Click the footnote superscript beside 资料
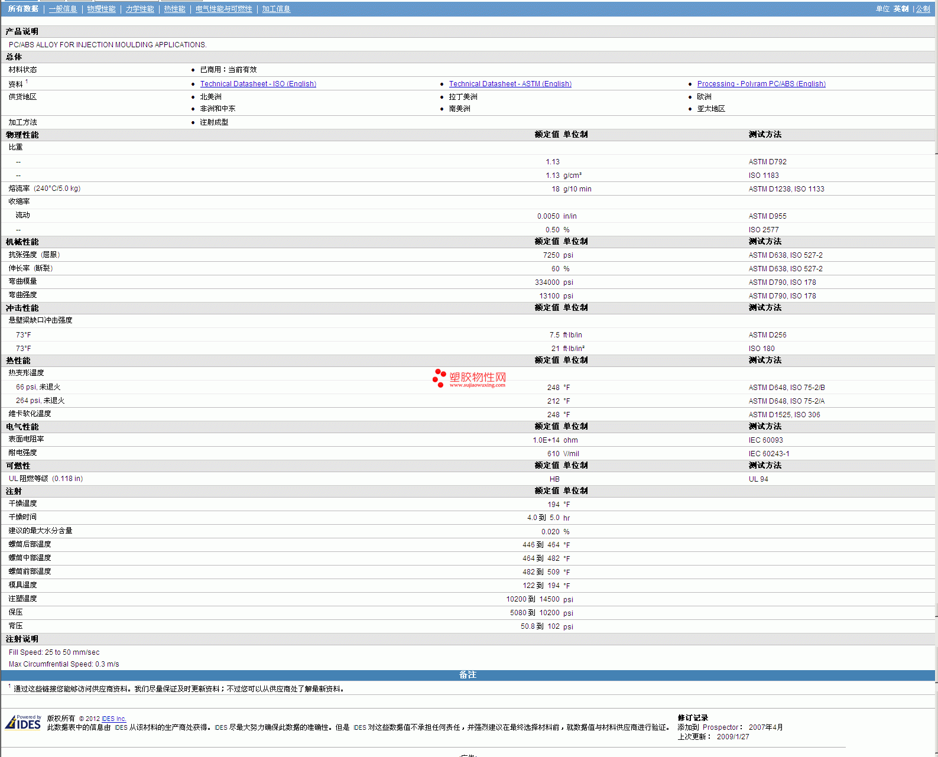 [x=27, y=82]
